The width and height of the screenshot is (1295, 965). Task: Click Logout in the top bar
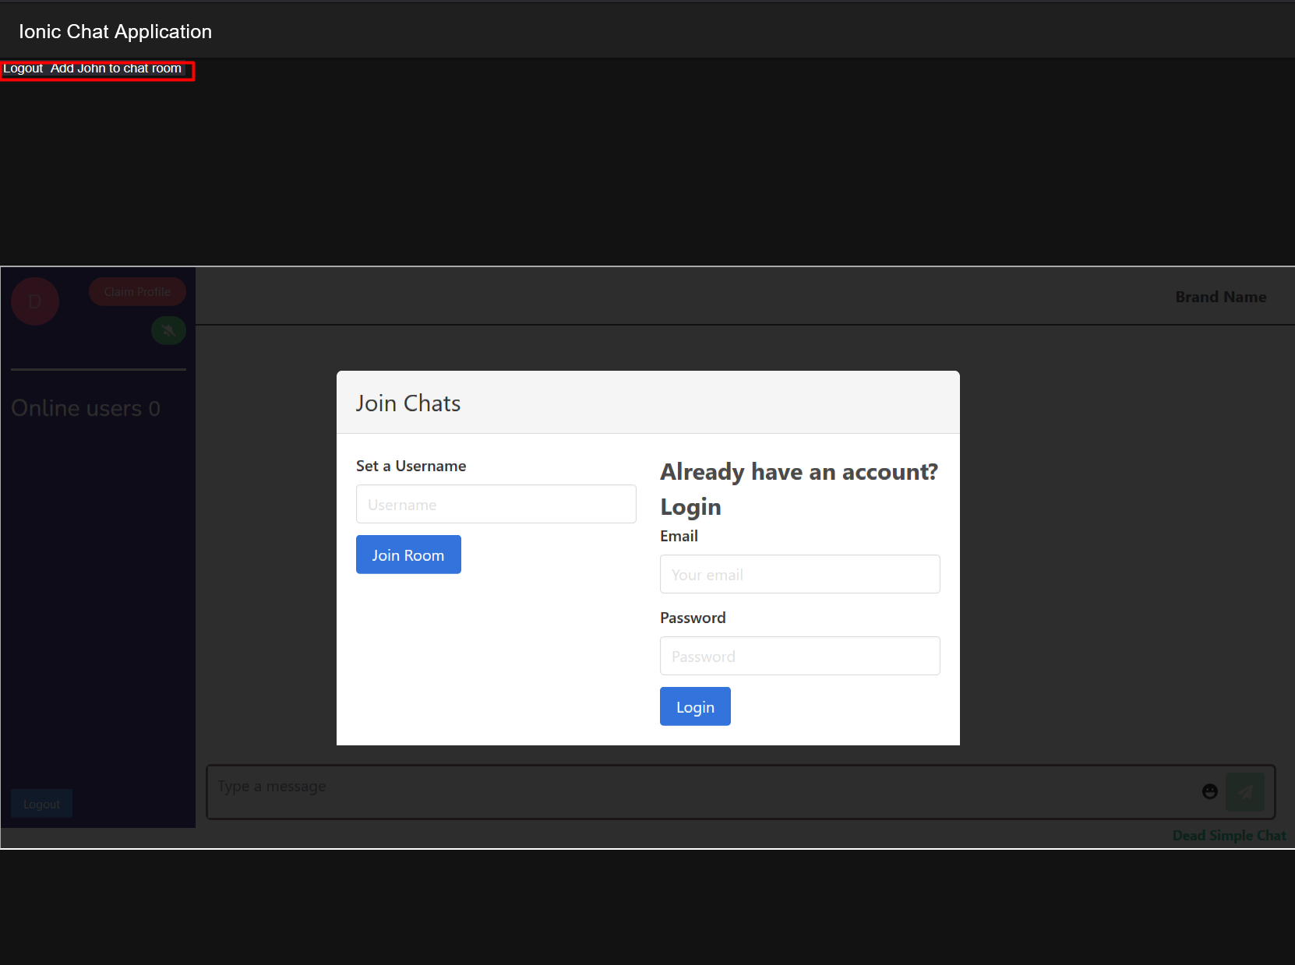tap(23, 69)
